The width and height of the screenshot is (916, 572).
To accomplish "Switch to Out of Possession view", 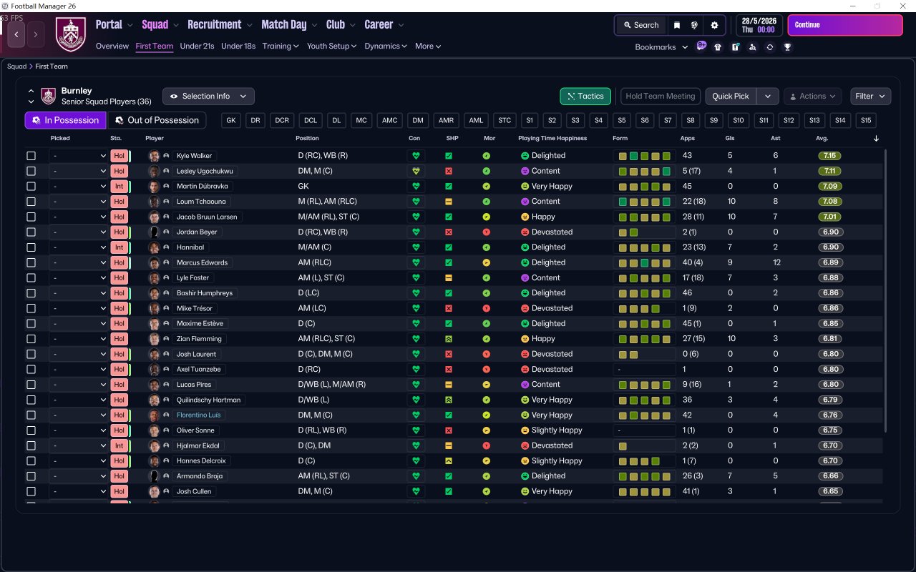I will pos(157,120).
